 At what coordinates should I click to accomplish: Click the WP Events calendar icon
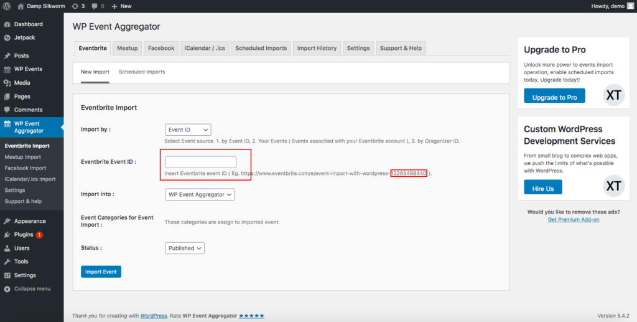pyautogui.click(x=7, y=69)
